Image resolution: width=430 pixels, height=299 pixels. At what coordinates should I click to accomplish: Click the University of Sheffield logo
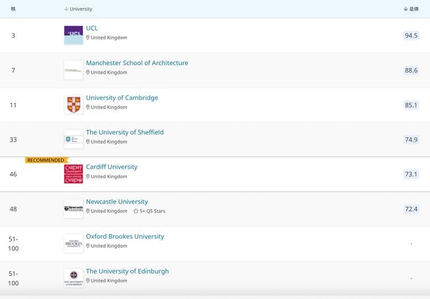point(74,139)
